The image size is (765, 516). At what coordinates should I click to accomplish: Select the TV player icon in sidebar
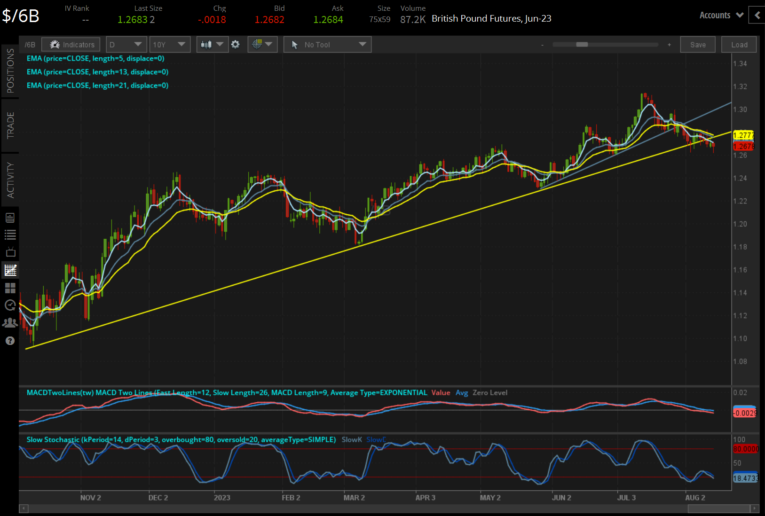(10, 252)
